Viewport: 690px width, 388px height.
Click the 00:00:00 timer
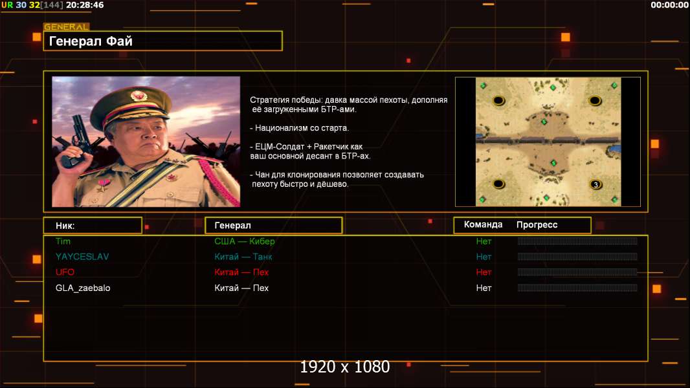669,5
